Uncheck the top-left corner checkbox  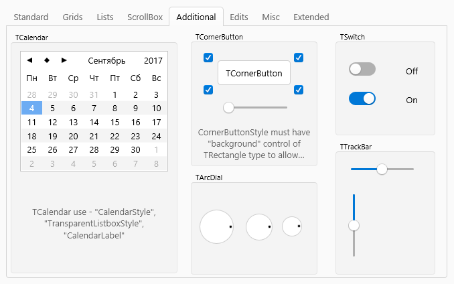coord(208,58)
